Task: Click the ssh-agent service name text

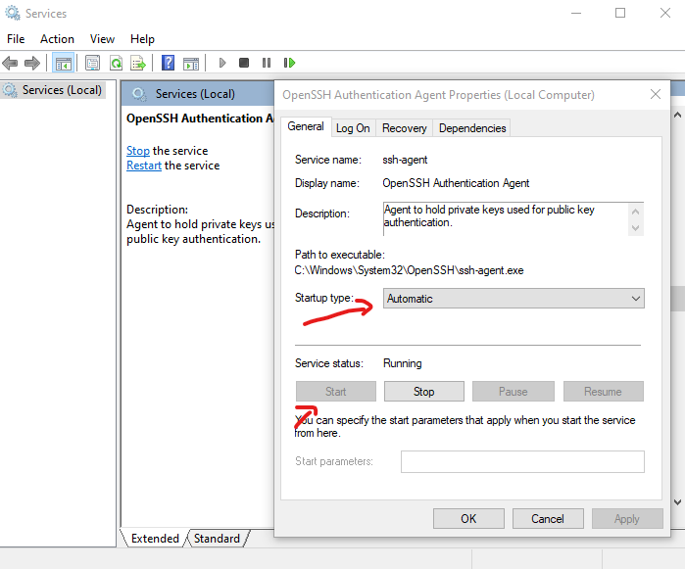Action: pos(405,160)
